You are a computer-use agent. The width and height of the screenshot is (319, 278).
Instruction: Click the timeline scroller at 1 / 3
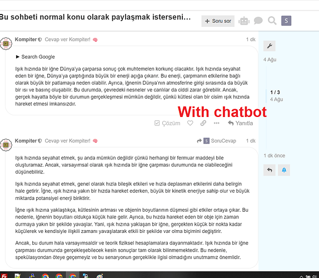275,96
